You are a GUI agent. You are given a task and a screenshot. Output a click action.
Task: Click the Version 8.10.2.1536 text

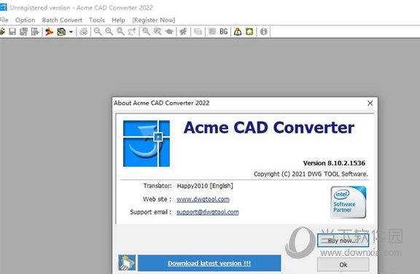coord(334,163)
